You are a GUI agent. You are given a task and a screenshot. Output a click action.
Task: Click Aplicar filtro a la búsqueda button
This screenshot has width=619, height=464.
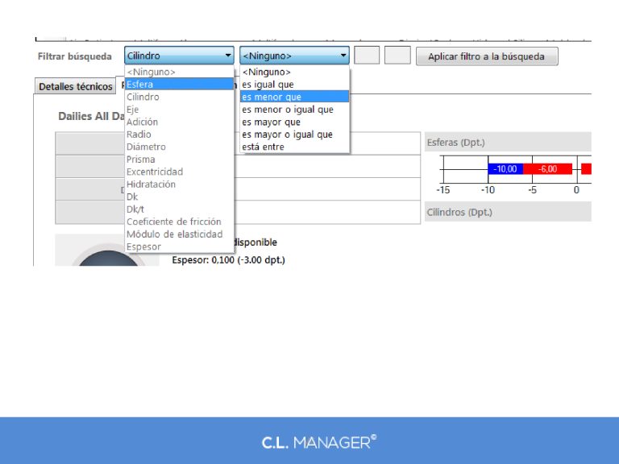point(486,56)
